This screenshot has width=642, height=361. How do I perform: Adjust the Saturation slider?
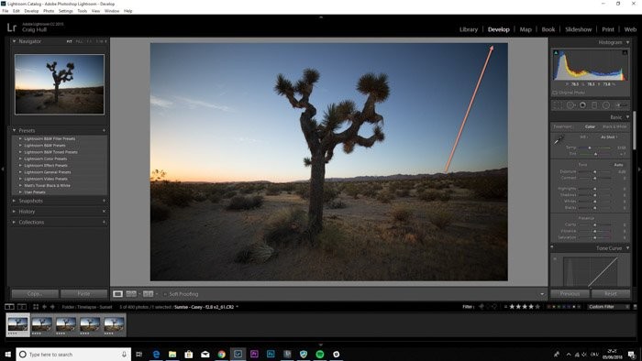595,237
